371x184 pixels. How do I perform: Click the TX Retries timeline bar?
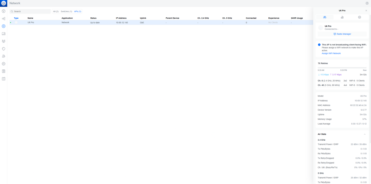coord(342,68)
